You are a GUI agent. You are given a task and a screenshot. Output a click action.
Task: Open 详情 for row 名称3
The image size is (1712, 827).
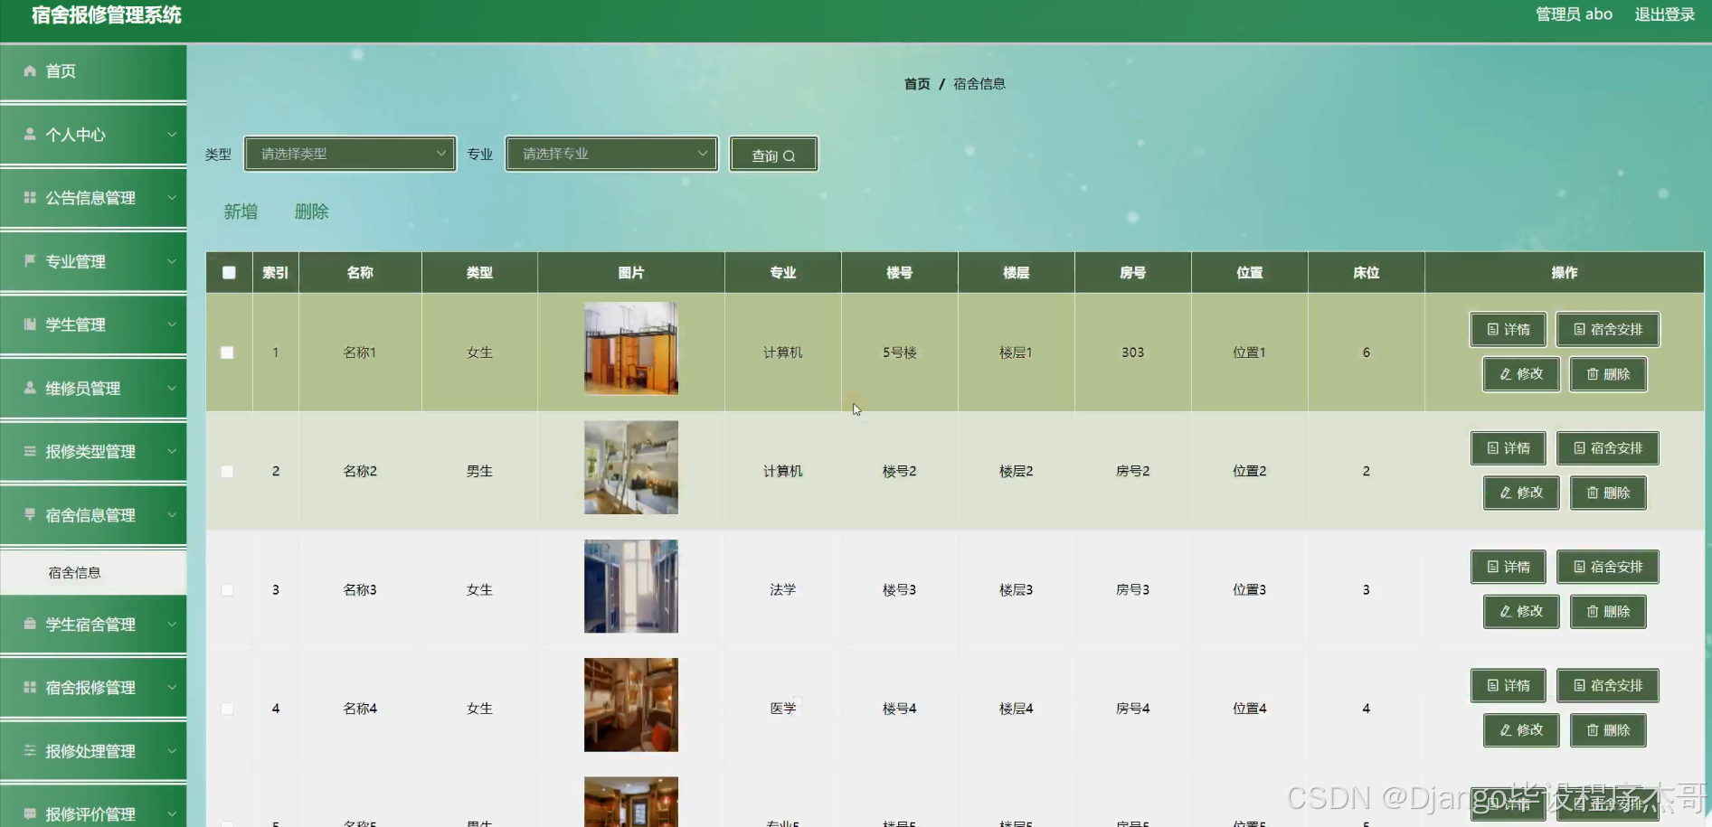[1509, 567]
